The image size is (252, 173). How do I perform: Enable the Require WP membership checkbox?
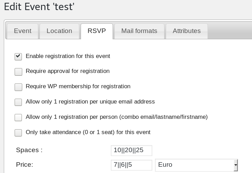click(x=18, y=87)
